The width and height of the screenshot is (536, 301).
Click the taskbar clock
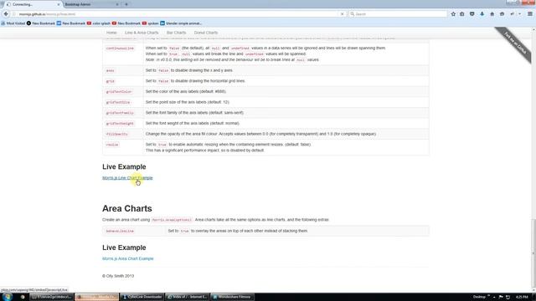click(522, 297)
